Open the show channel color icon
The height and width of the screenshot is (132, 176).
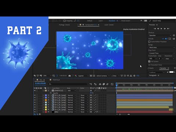76,76
